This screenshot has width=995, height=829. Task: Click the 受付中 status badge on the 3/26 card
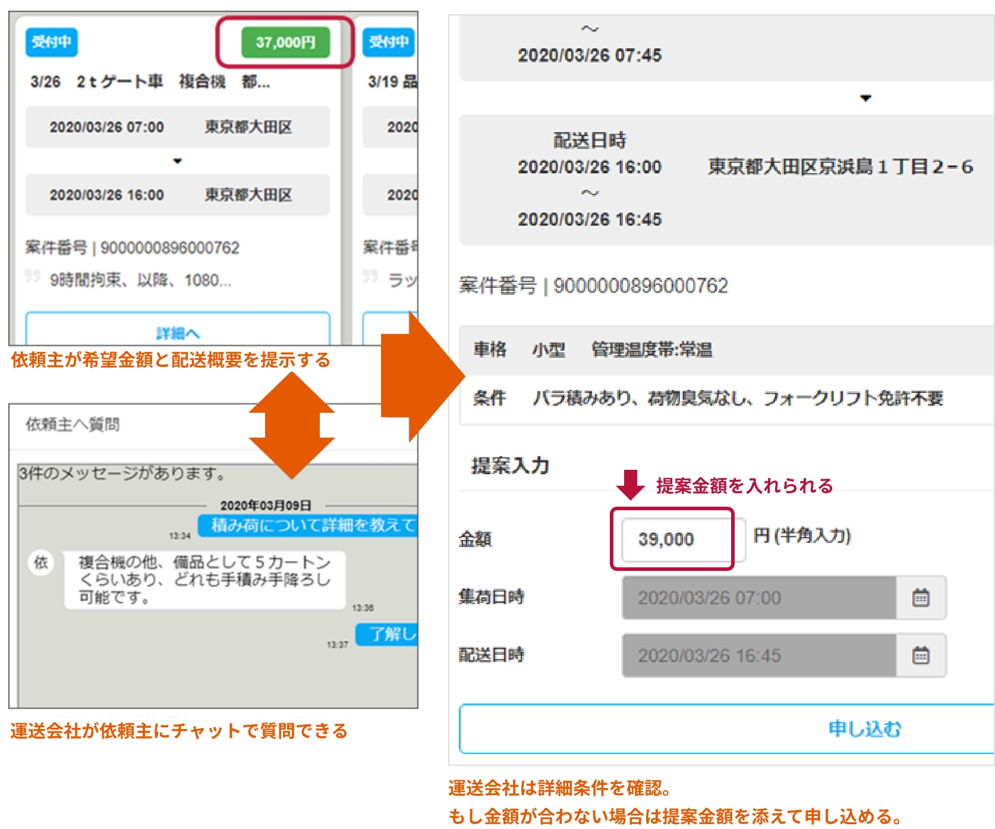[x=52, y=42]
